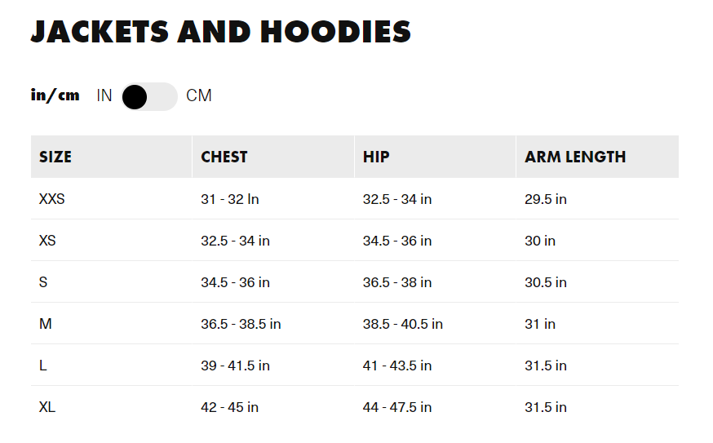Toggle the in/cm unit switch

click(x=148, y=96)
